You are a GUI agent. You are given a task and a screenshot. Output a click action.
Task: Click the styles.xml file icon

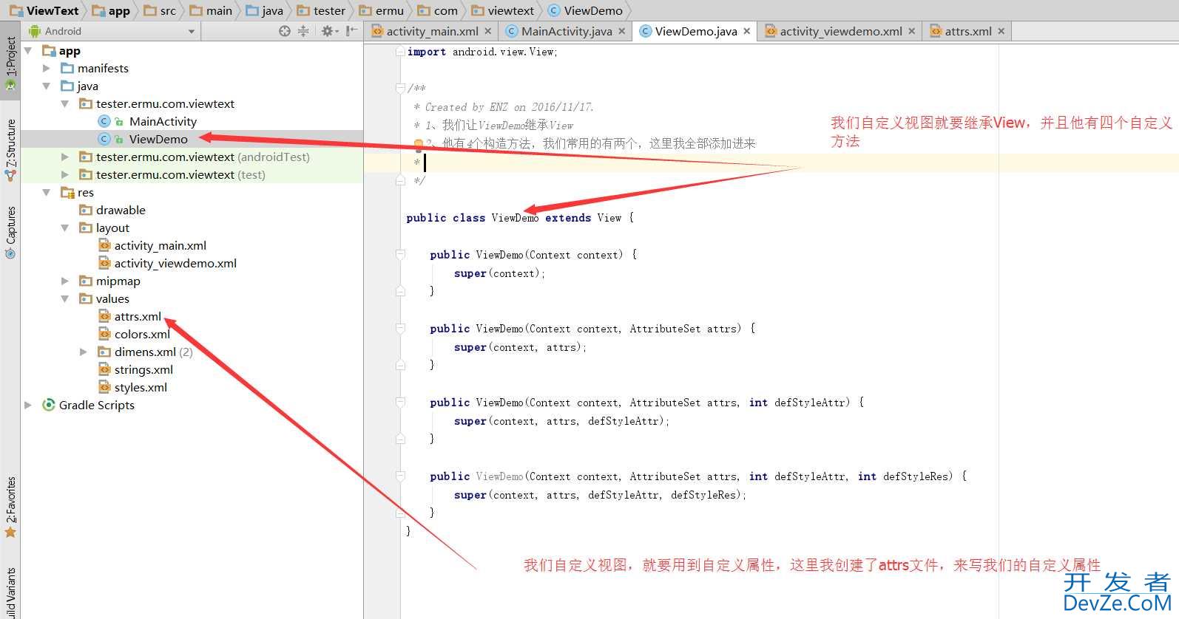click(104, 387)
